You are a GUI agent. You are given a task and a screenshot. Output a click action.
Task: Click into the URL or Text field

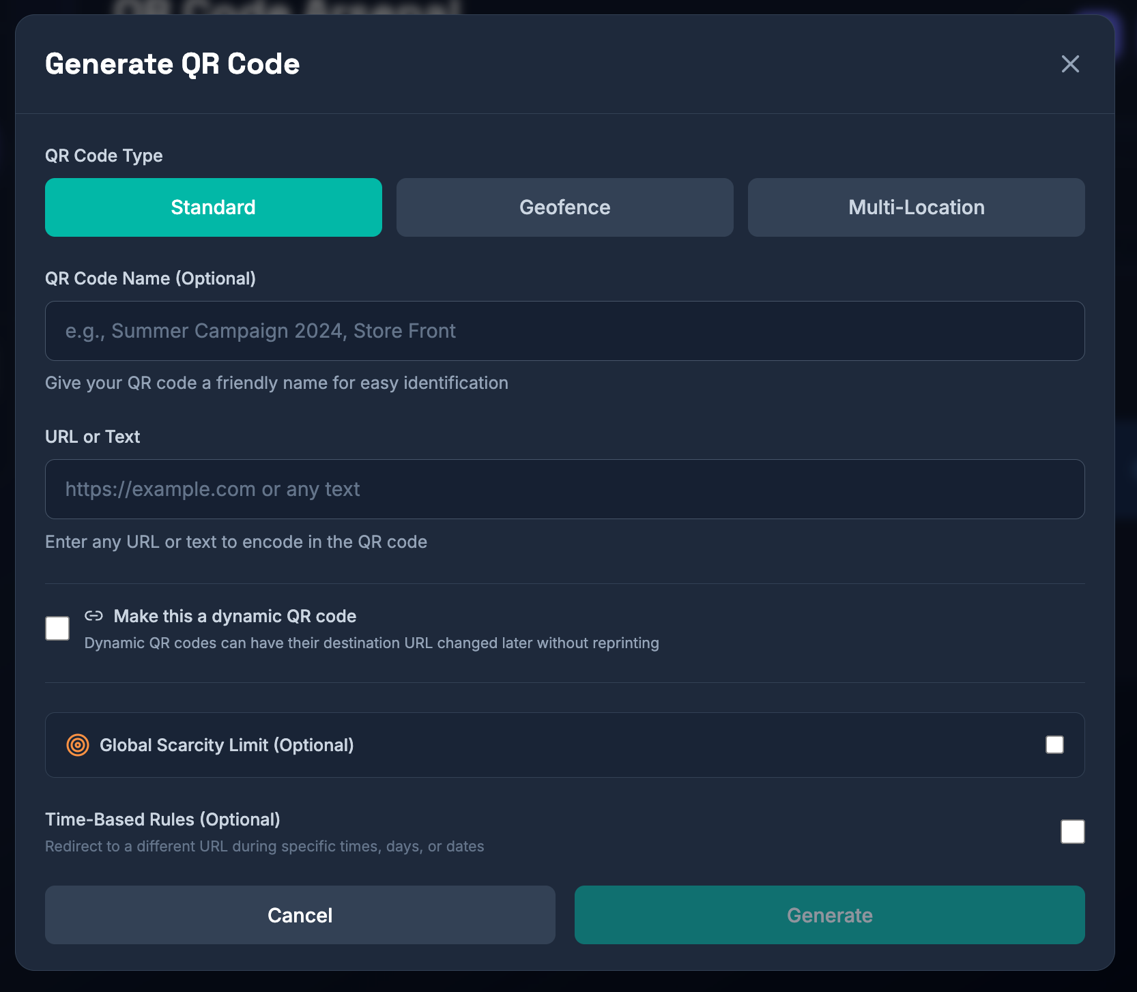click(x=564, y=489)
